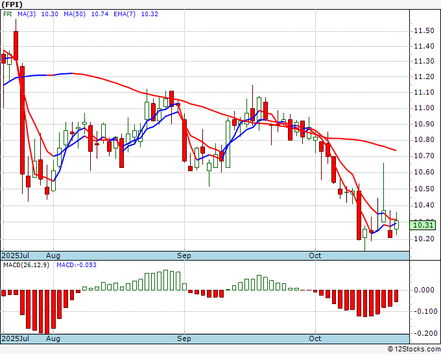
Task: Click 2025Jul on the MACD panel axis
Action: [16, 338]
